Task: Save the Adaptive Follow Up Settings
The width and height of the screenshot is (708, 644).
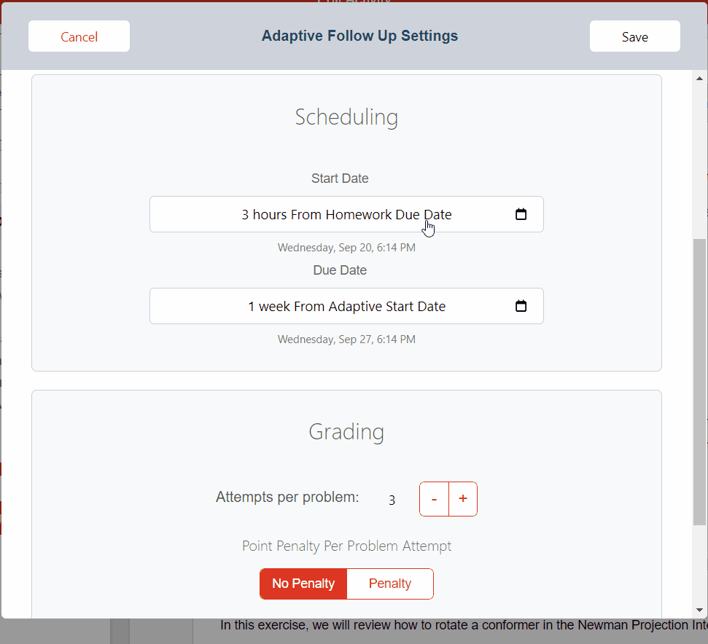Action: [x=634, y=36]
